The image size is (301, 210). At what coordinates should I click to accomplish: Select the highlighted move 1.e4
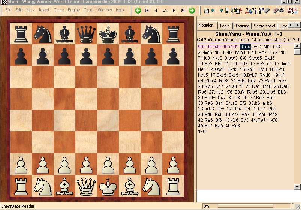coord(245,47)
